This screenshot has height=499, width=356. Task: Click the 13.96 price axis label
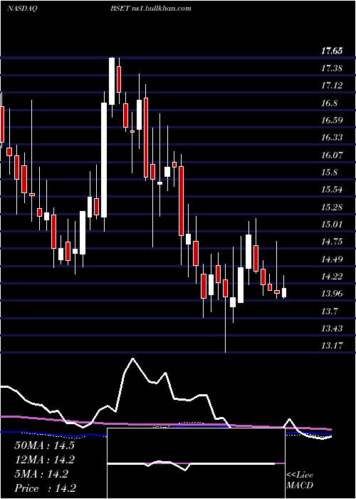333,294
